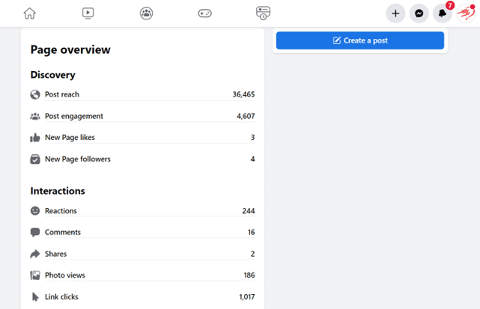Click the plus Create menu icon
This screenshot has height=309, width=480.
(395, 13)
